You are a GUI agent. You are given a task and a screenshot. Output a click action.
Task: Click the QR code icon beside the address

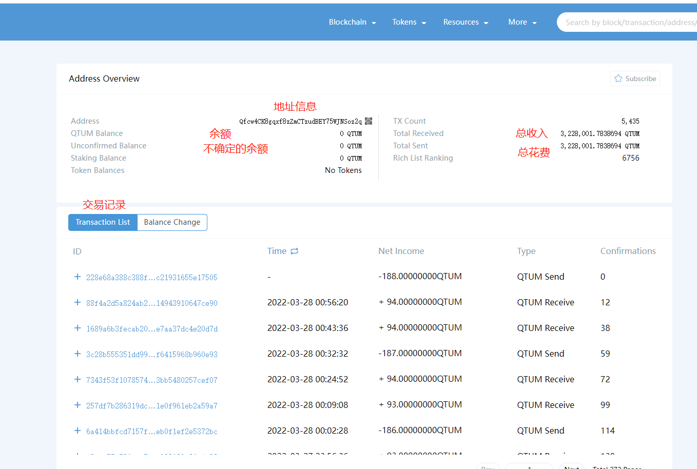369,121
